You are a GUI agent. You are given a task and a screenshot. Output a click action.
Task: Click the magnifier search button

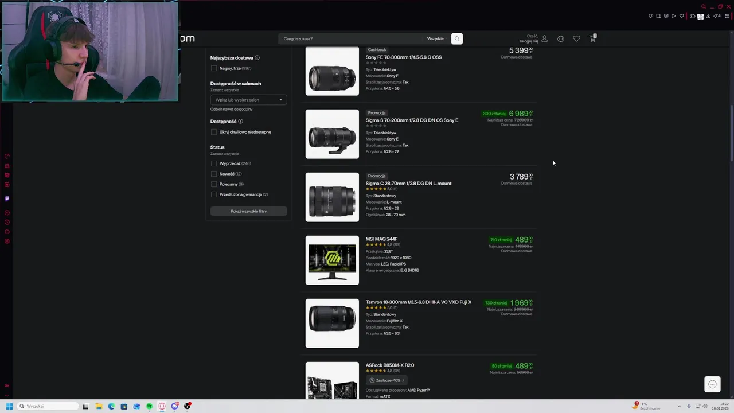[x=457, y=38]
